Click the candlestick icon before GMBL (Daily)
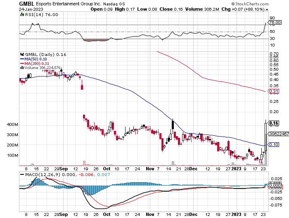 (22, 54)
